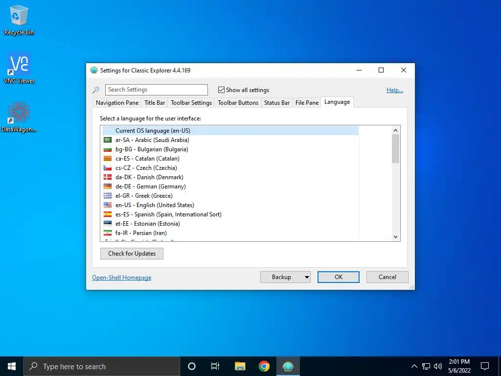Click the Check for Updates button

132,254
